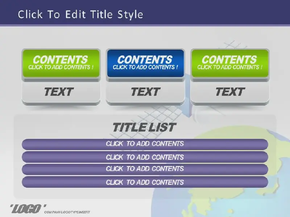This screenshot has height=217, width=290.
Task: Click subtitle text inside the blue box
Action: pyautogui.click(x=145, y=67)
